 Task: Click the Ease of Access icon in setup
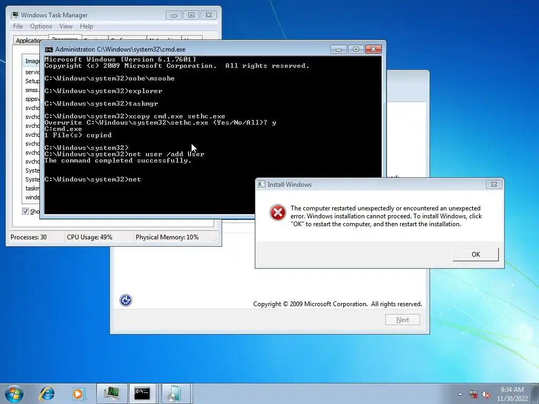tap(125, 300)
